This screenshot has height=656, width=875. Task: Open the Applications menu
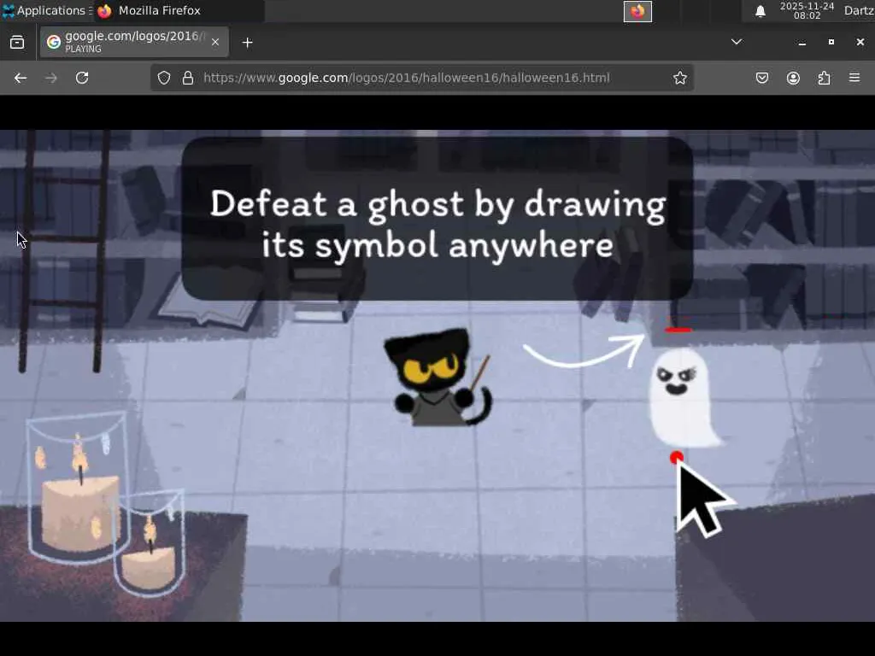(x=46, y=10)
